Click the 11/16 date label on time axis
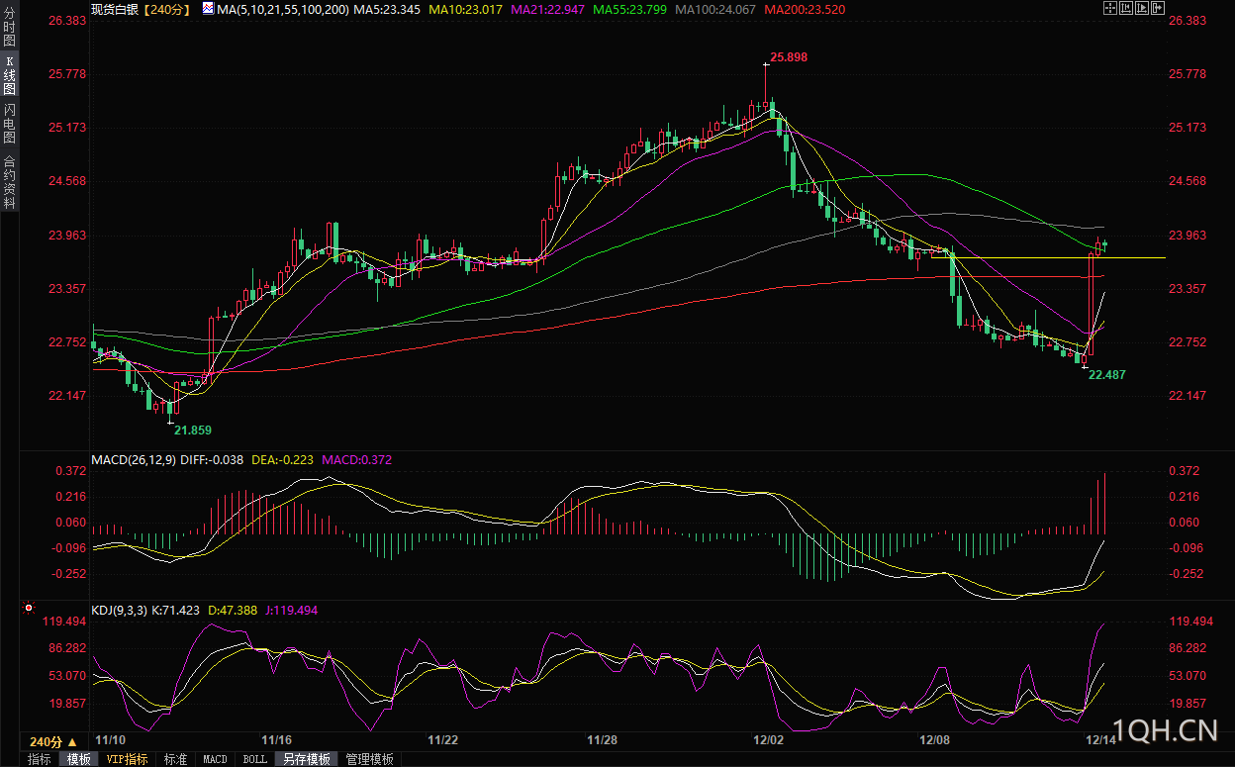1235x767 pixels. tap(276, 740)
